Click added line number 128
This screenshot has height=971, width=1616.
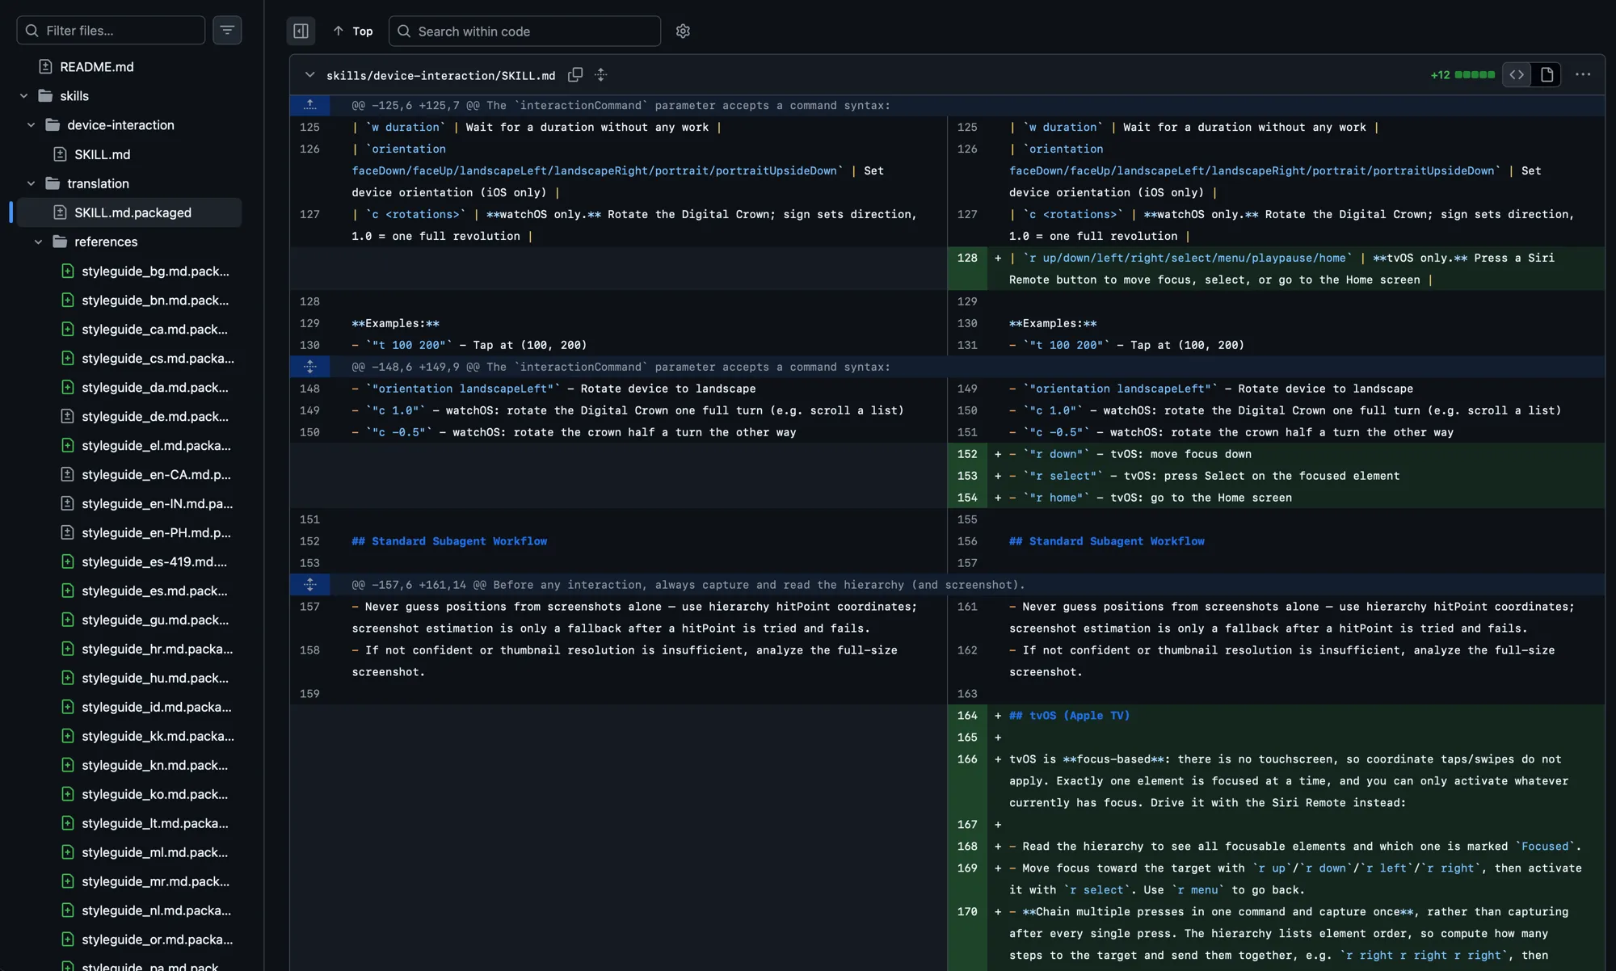(x=967, y=258)
